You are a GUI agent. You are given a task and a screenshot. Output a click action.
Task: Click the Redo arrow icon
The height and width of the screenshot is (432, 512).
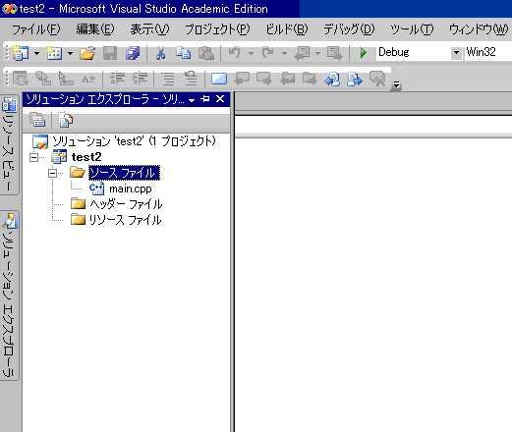(x=268, y=53)
